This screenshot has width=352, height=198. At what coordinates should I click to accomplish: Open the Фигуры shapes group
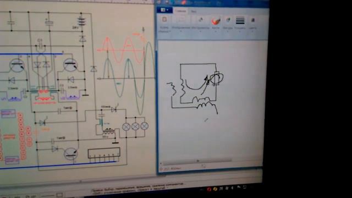(228, 24)
